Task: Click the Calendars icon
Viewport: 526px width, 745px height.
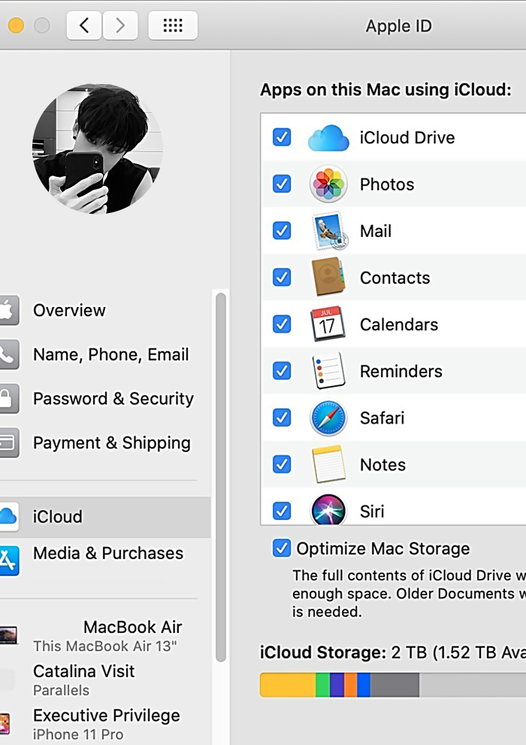Action: point(328,324)
